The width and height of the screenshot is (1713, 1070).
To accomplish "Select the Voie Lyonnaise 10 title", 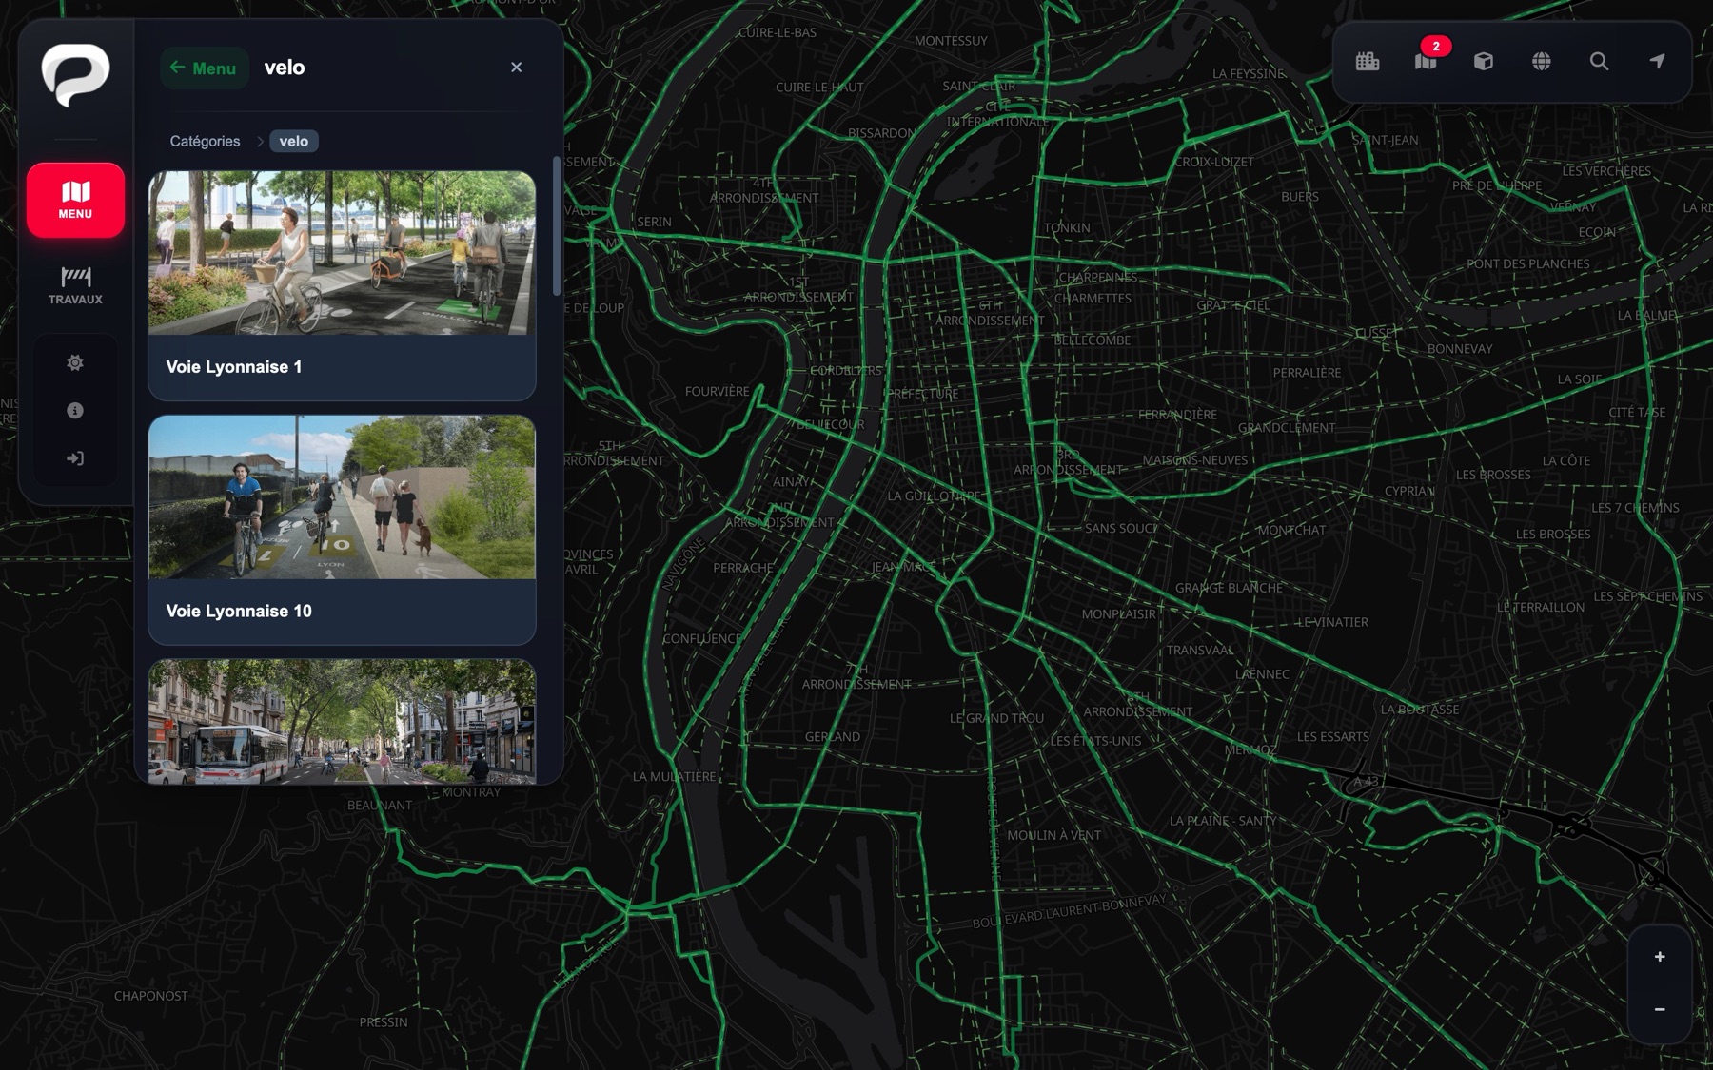I will 239,612.
